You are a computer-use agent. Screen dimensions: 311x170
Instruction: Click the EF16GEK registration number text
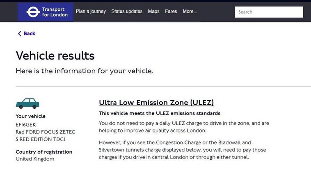tap(26, 125)
